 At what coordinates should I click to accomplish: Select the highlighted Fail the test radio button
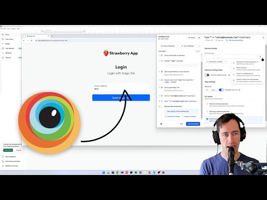click(207, 119)
